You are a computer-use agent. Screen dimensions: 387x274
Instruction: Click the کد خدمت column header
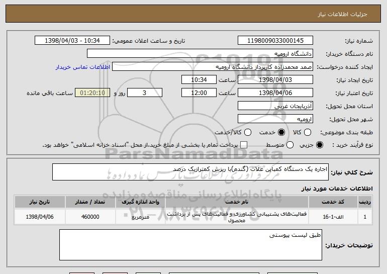[333, 202]
